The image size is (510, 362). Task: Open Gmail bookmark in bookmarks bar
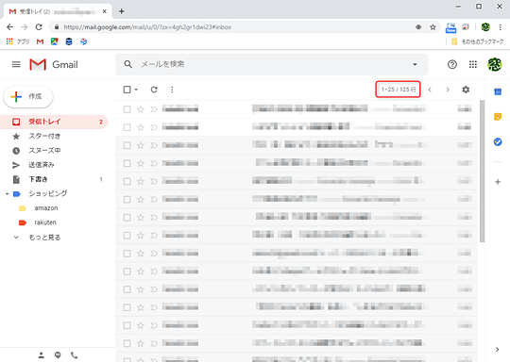(40, 41)
